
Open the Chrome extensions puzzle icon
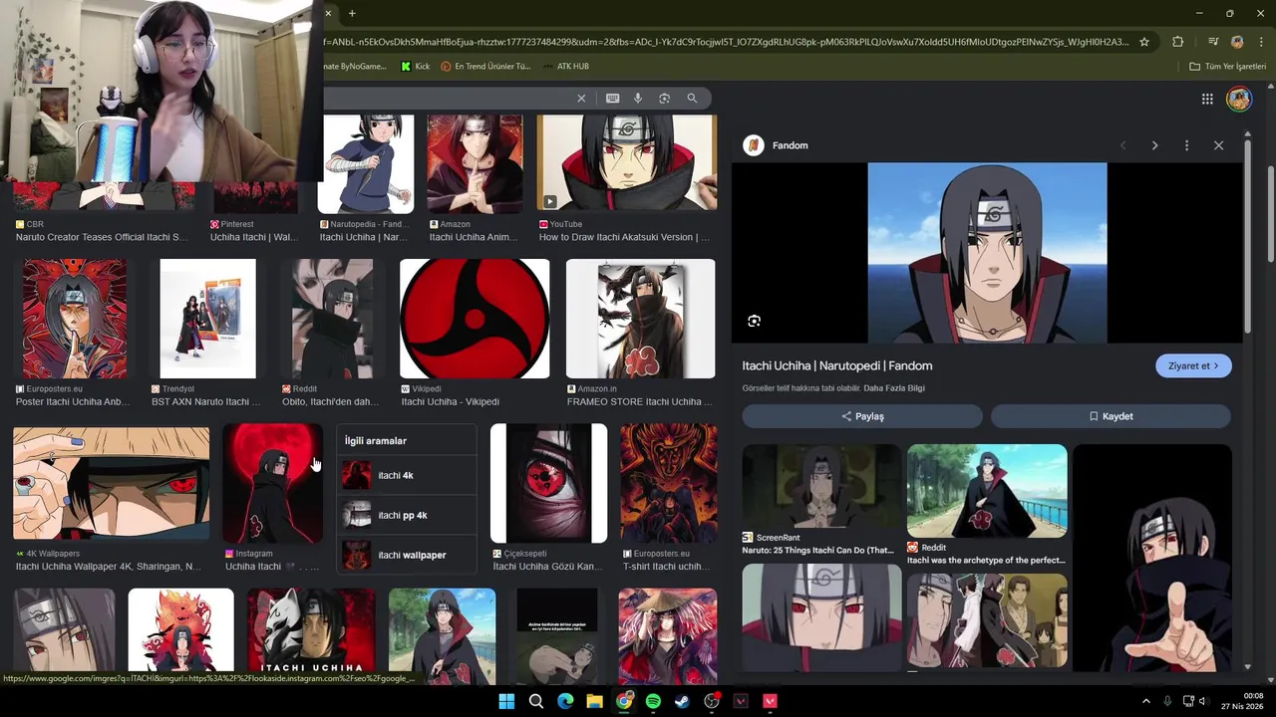click(x=1178, y=42)
